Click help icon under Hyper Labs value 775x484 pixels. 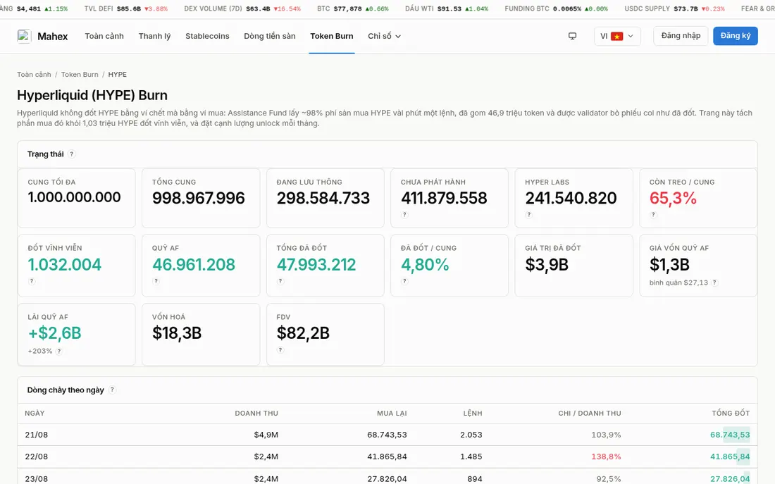tap(528, 215)
